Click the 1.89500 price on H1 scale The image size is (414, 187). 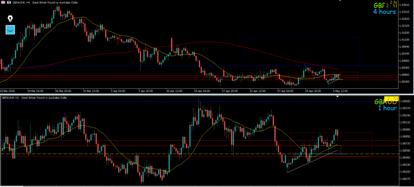(x=404, y=101)
